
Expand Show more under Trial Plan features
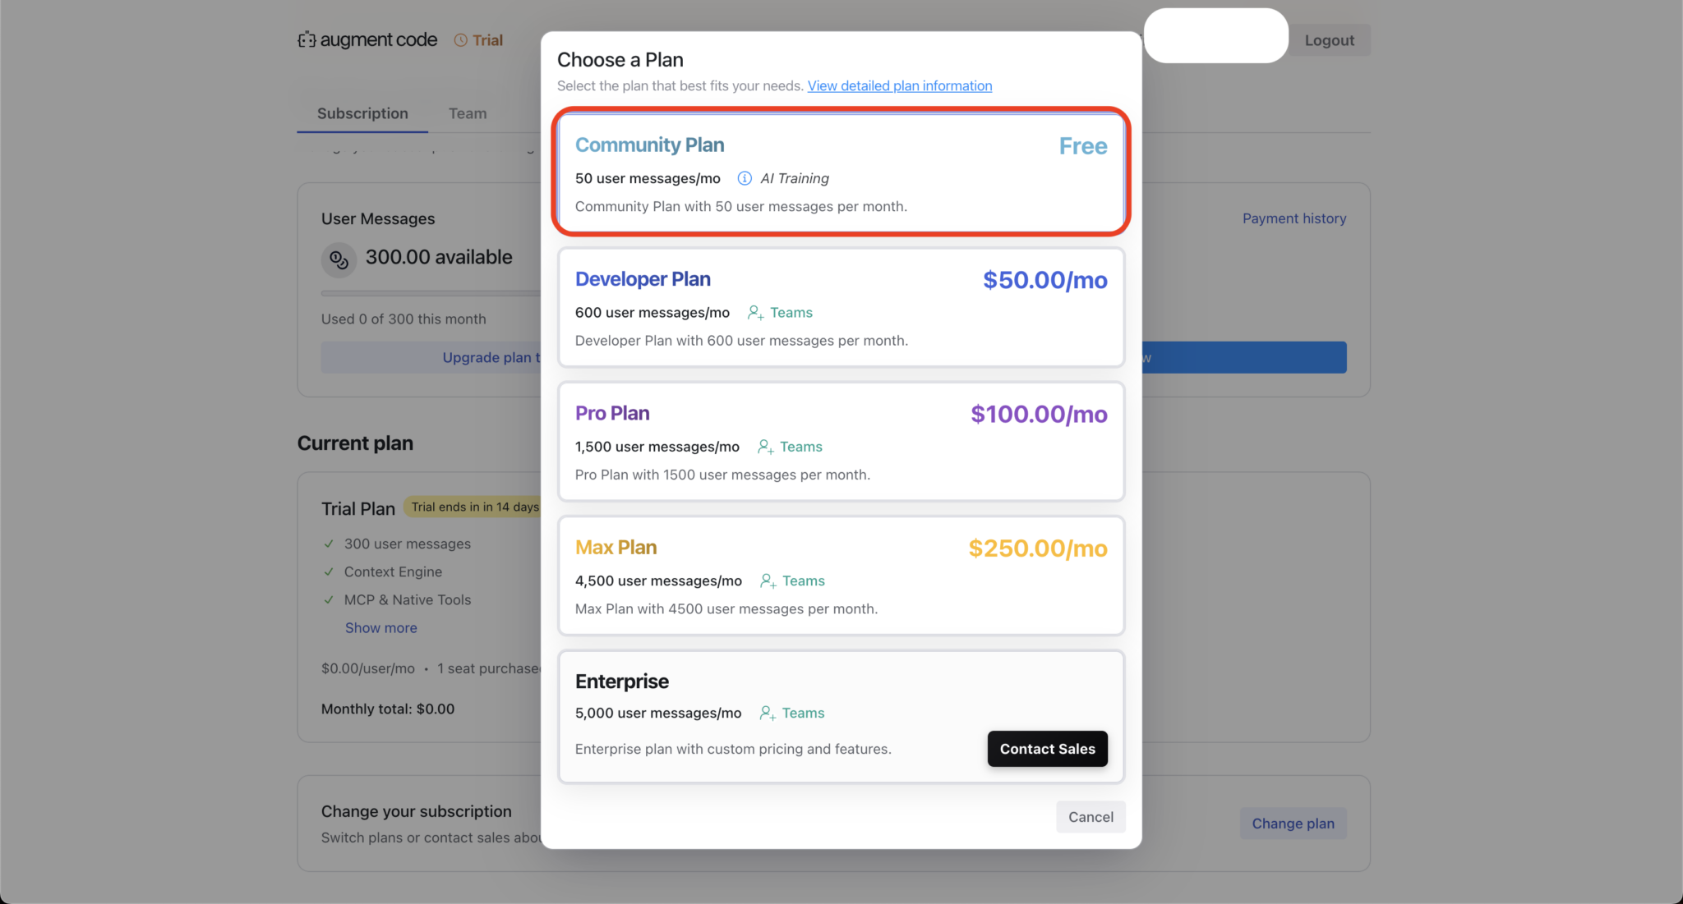coord(380,627)
